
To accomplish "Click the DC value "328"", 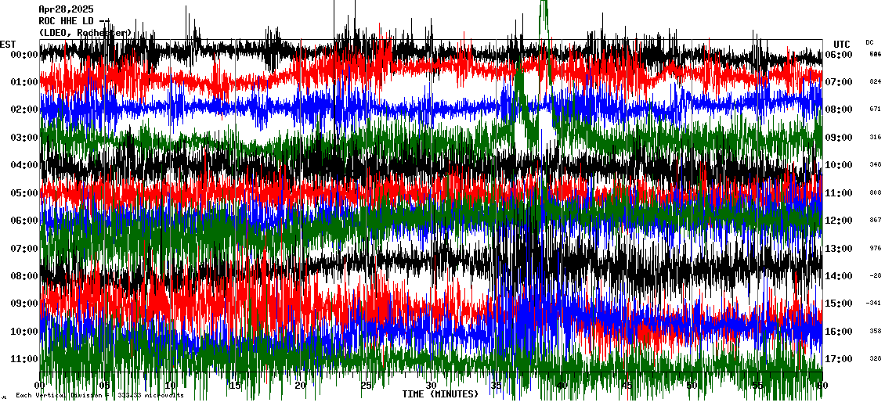I will (876, 358).
